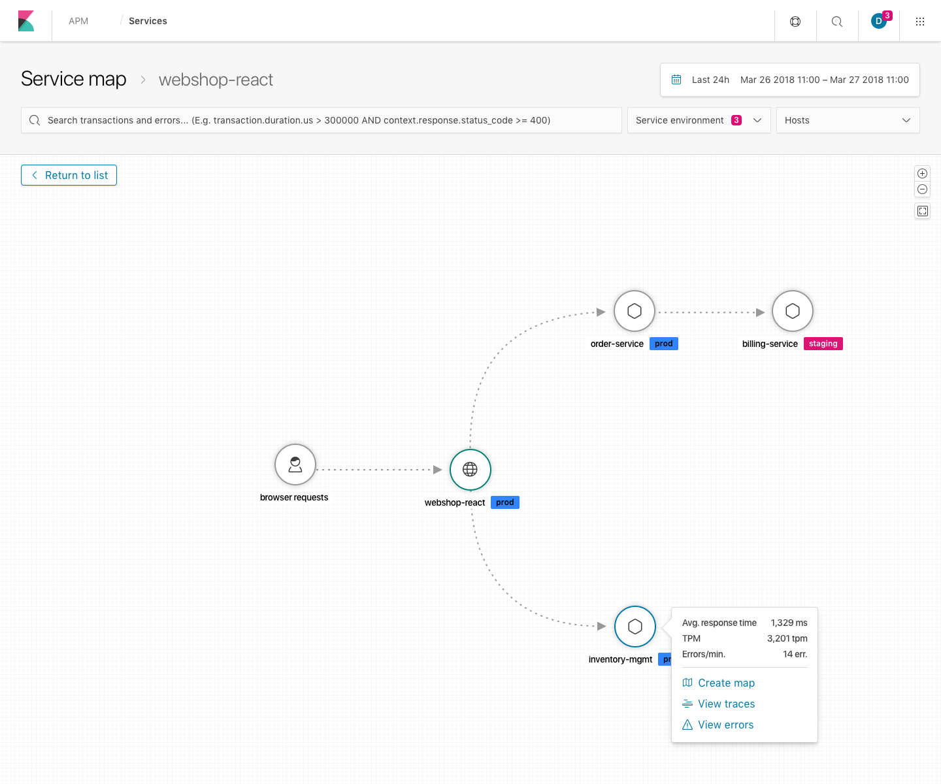Click the 14 err. value
941x784 pixels.
coord(795,654)
